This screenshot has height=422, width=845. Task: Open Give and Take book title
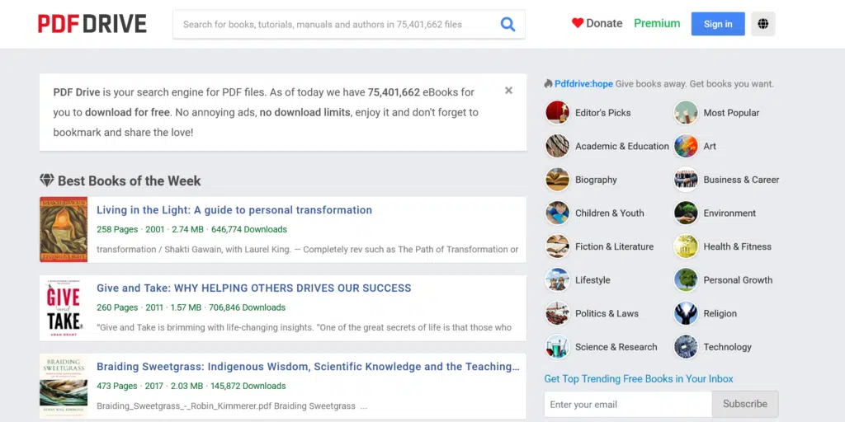click(x=254, y=288)
